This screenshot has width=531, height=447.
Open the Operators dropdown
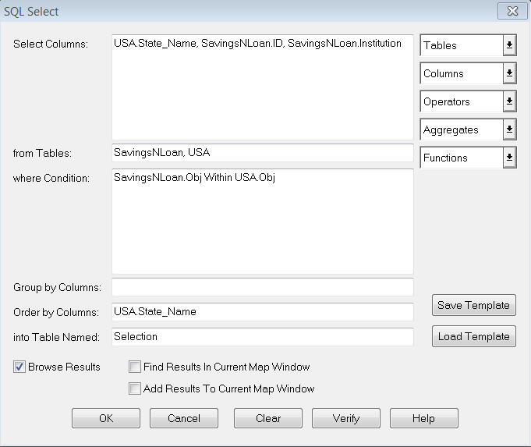click(509, 101)
